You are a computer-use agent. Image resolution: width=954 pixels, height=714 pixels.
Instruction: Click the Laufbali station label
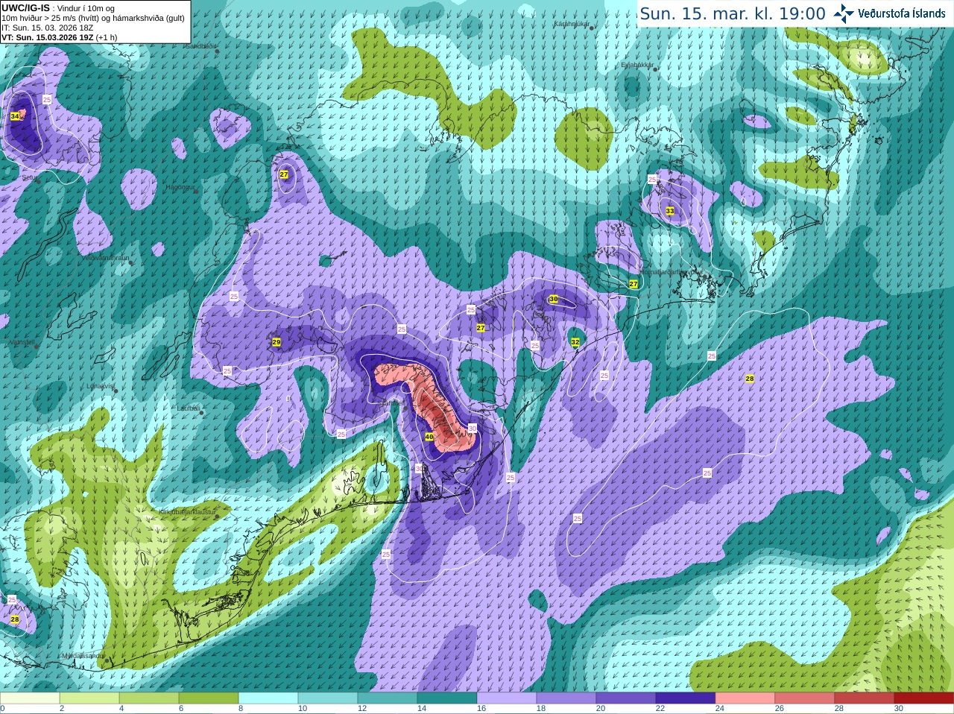pos(188,408)
